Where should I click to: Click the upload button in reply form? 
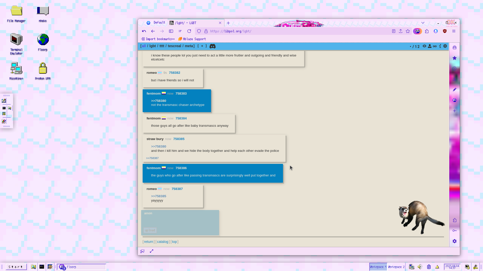click(x=150, y=230)
